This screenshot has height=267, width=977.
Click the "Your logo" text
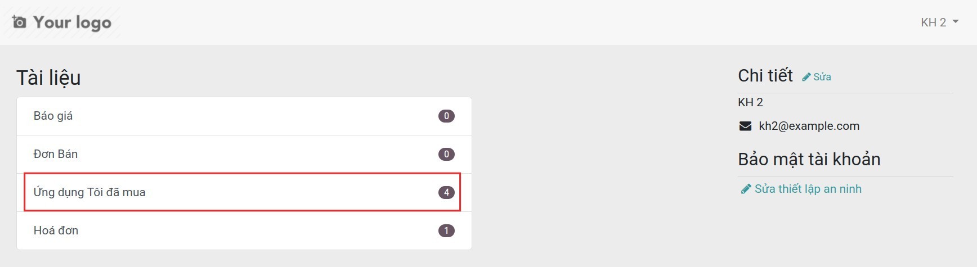point(72,22)
